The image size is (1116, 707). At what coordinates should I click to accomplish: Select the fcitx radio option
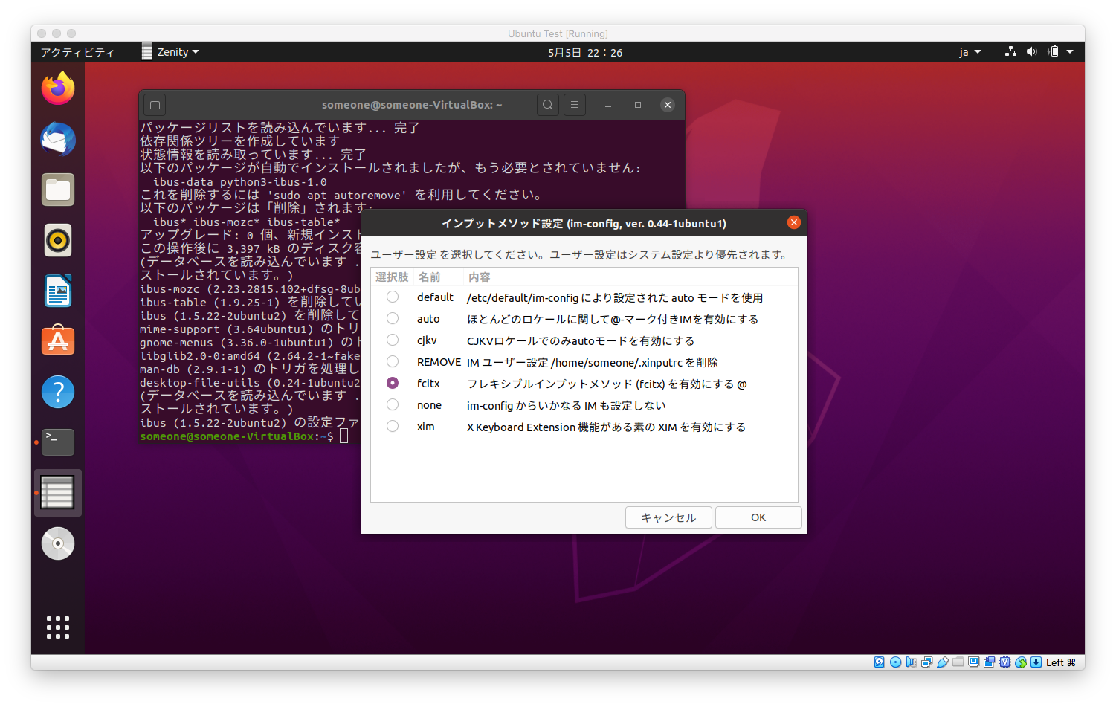[393, 384]
